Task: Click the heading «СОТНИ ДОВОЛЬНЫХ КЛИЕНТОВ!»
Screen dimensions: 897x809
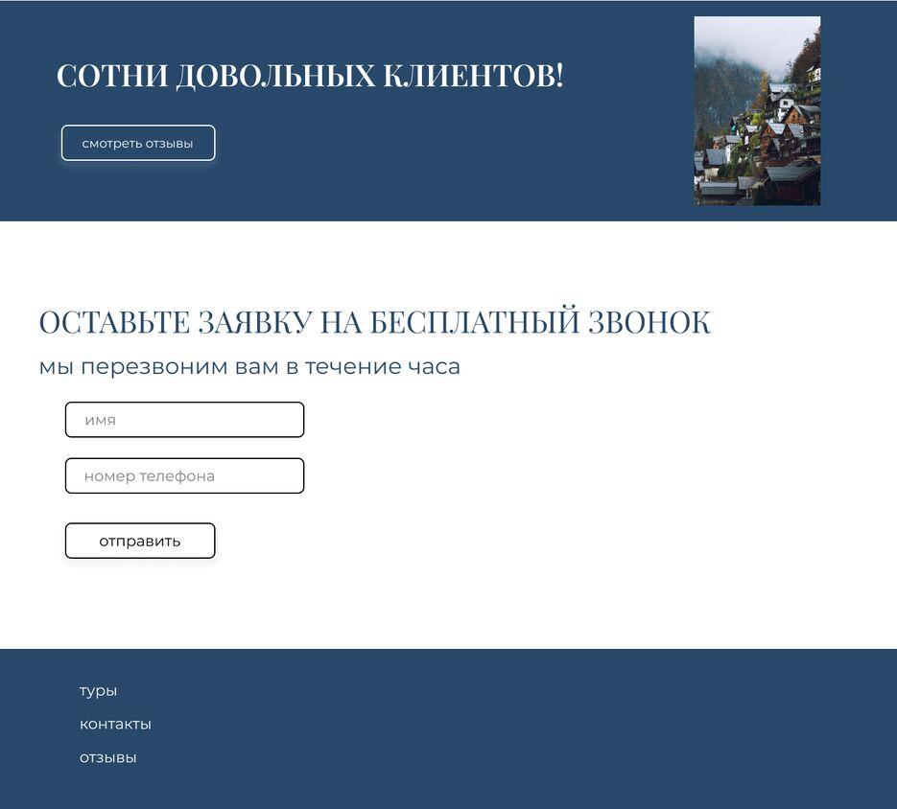Action: [x=310, y=76]
